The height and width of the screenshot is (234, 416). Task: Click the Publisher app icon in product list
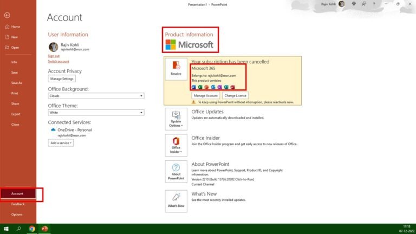point(226,87)
